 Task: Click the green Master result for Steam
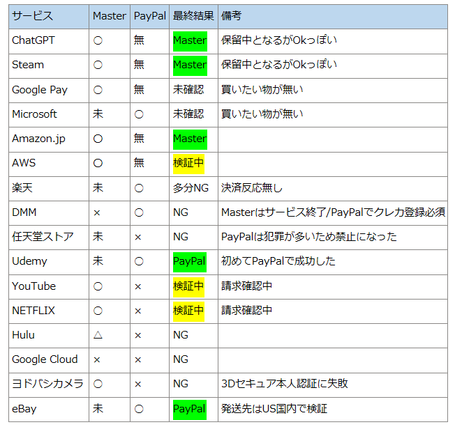tap(189, 65)
